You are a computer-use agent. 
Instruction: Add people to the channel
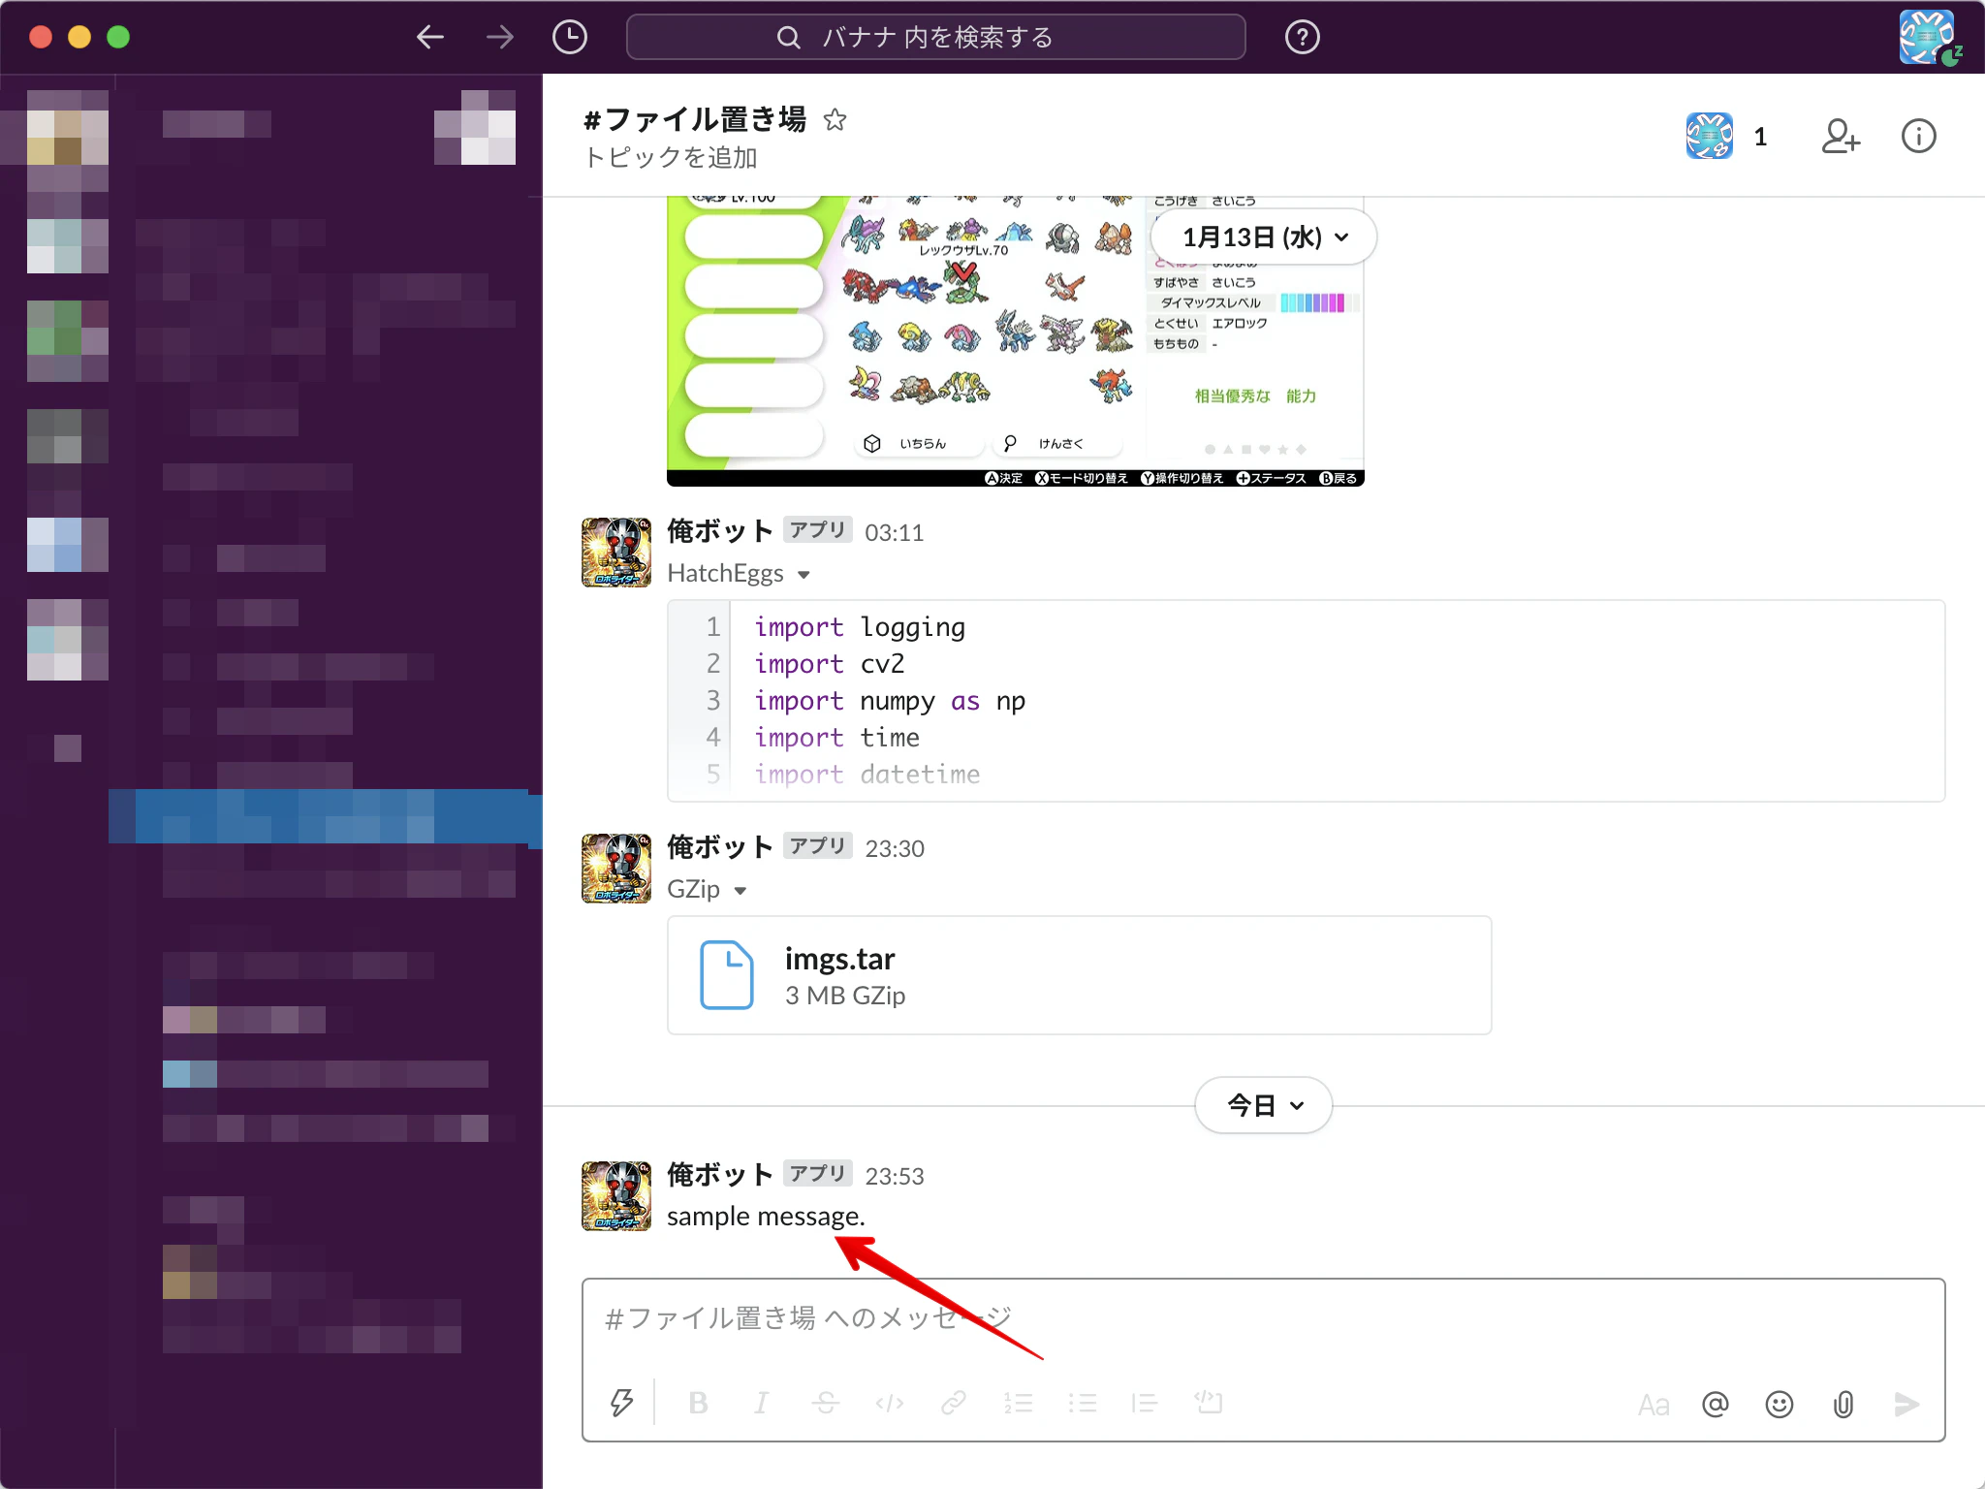(1841, 137)
